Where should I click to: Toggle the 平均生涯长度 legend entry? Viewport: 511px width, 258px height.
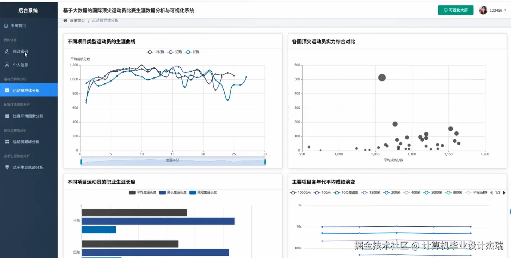pos(143,192)
